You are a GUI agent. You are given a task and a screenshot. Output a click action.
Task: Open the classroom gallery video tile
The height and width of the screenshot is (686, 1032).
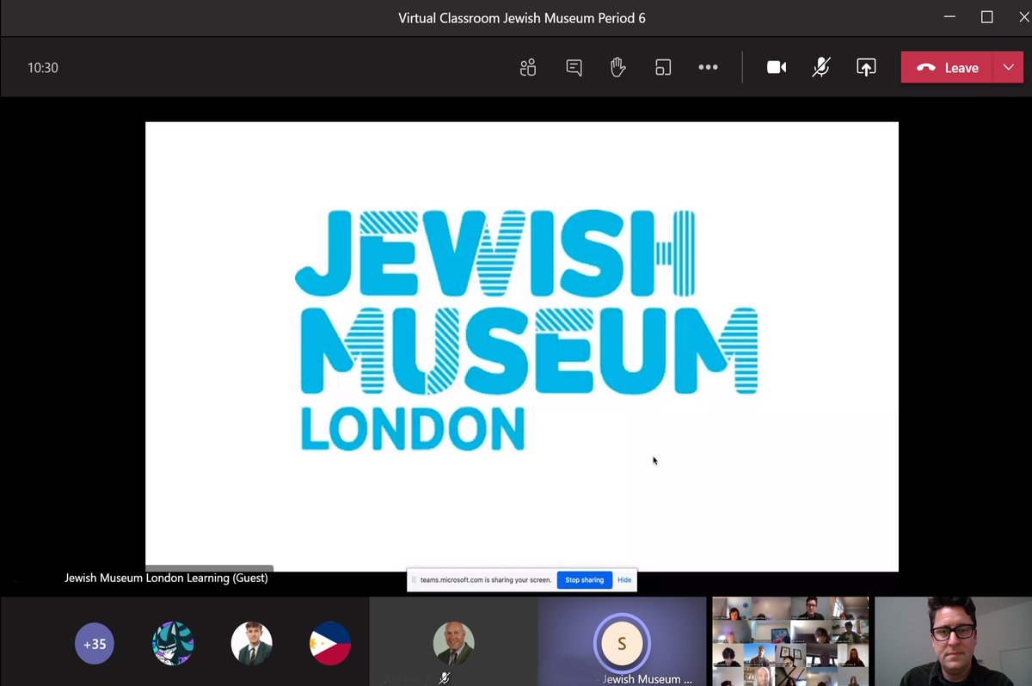790,641
